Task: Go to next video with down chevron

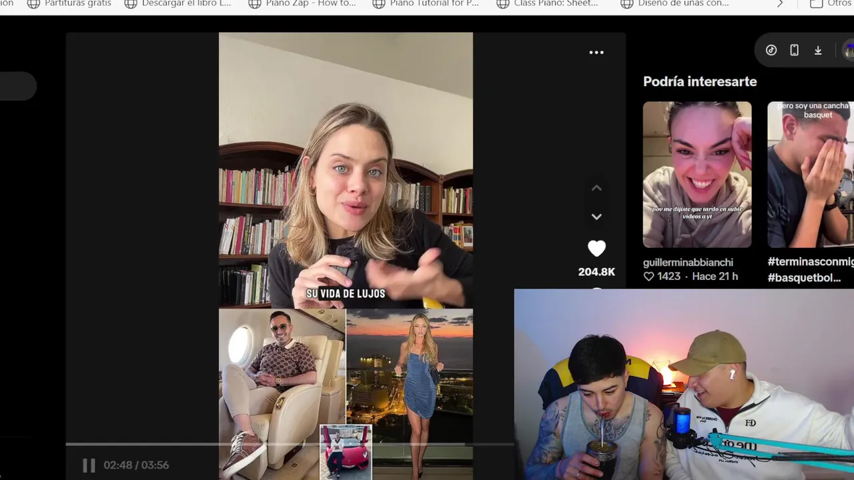Action: 596,217
